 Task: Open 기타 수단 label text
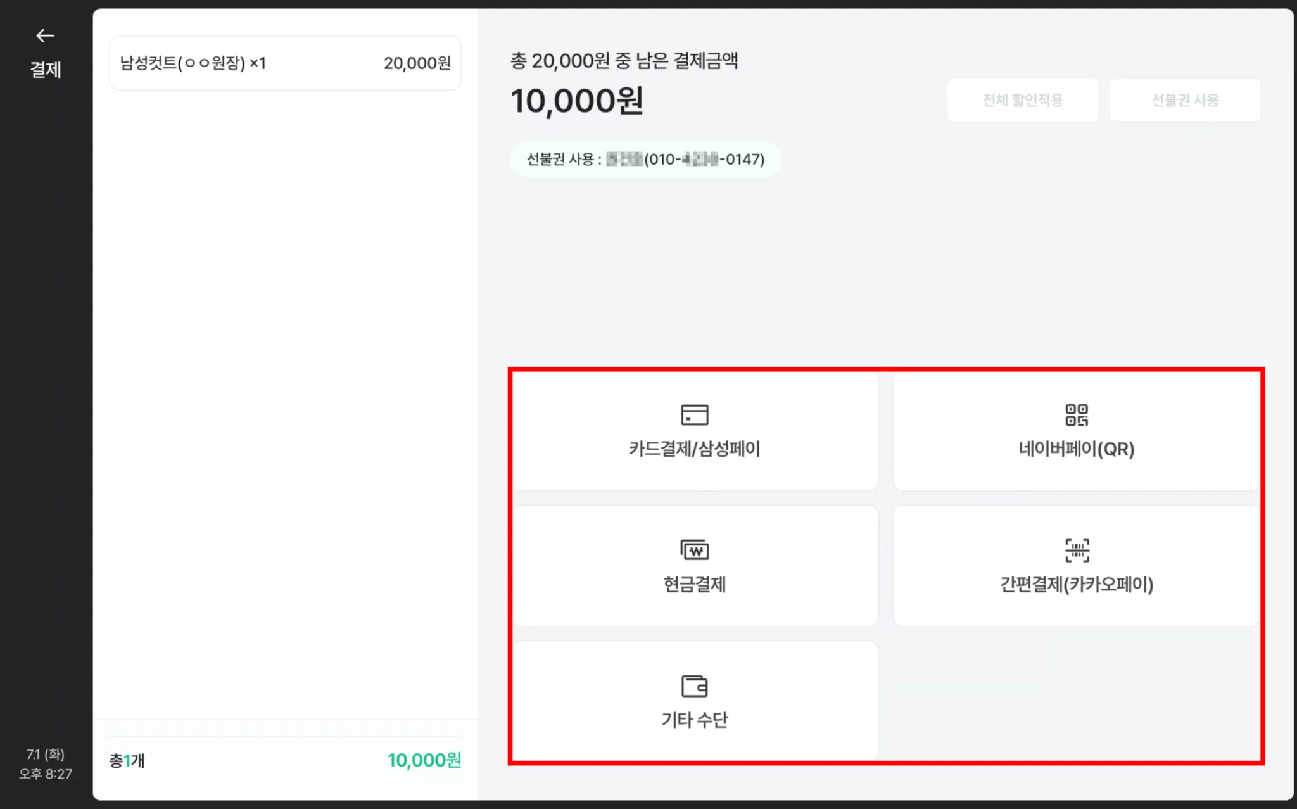(694, 720)
